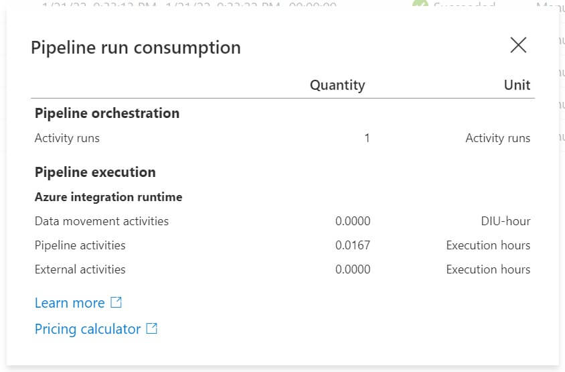The image size is (565, 372).
Task: Click the green Succeeded status icon
Action: (420, 5)
